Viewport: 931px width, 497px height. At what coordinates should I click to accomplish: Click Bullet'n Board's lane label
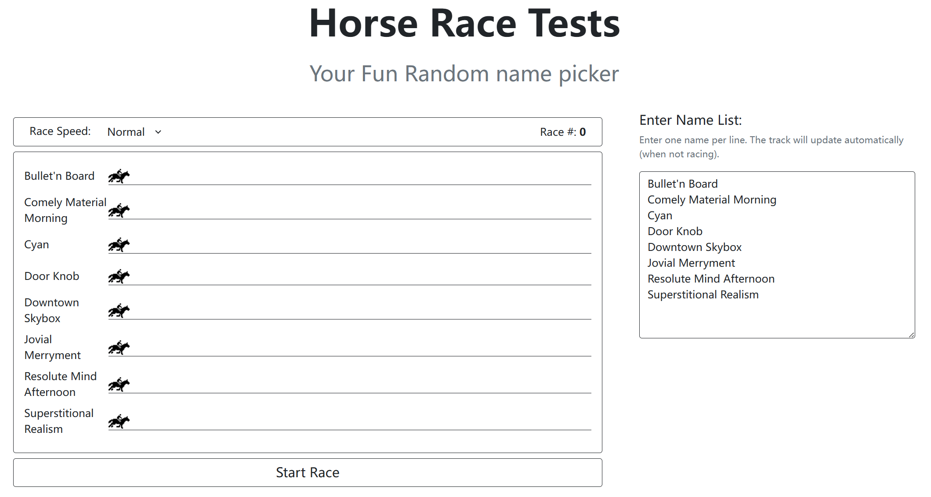pos(60,176)
